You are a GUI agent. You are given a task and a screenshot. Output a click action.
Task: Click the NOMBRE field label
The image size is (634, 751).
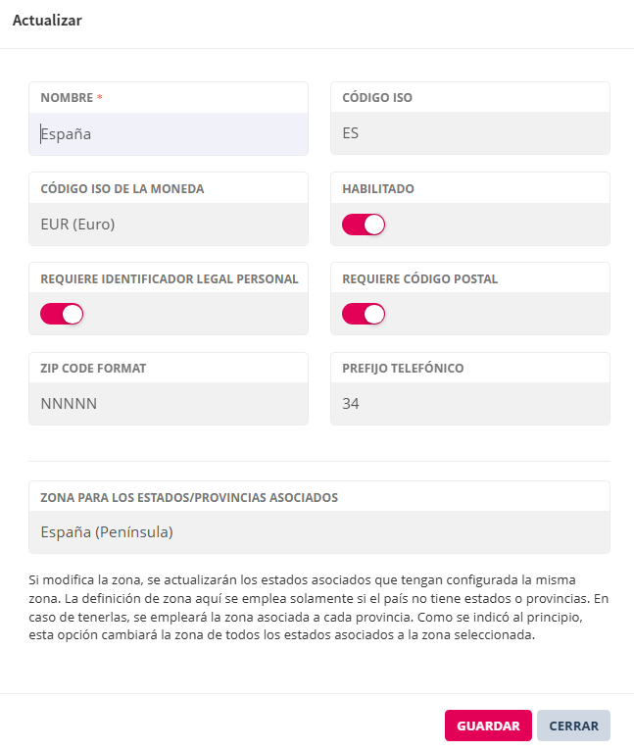[67, 98]
